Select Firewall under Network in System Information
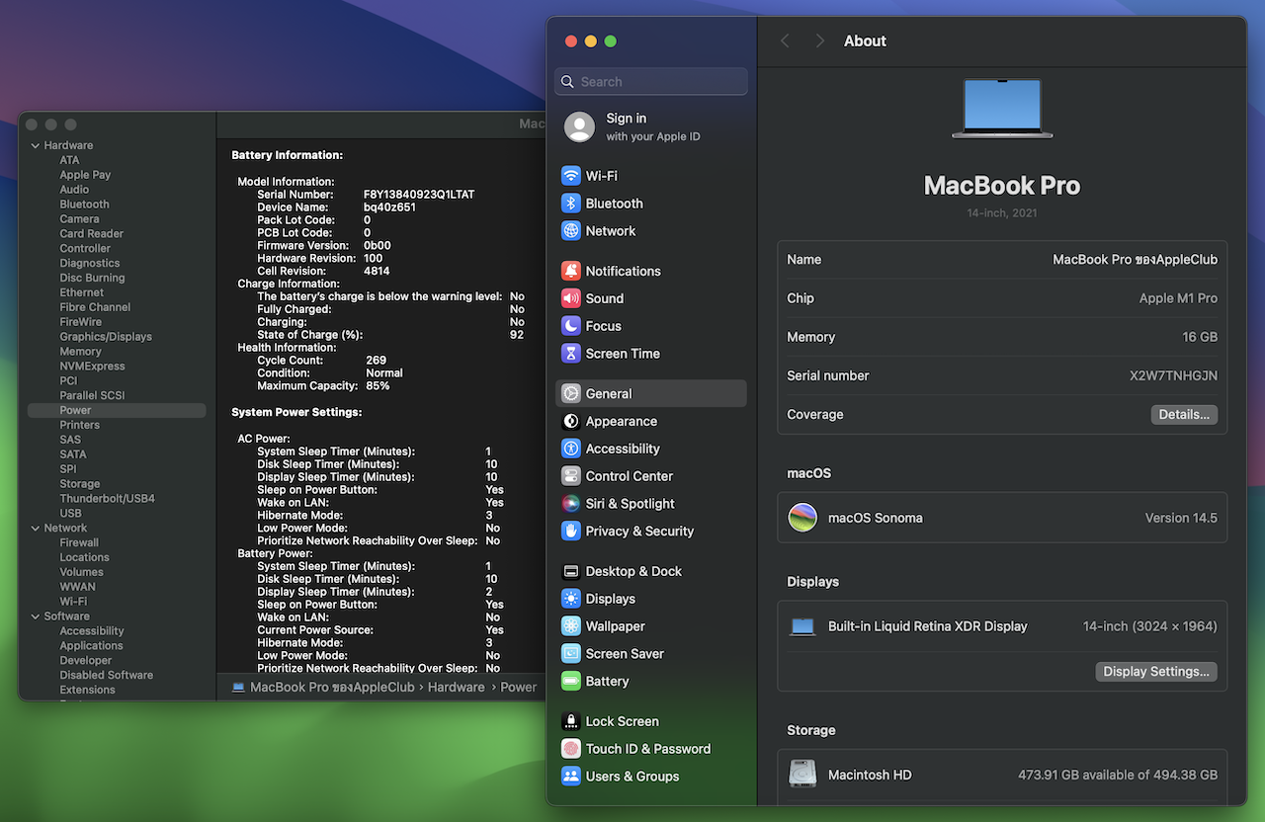Viewport: 1265px width, 822px height. click(79, 542)
